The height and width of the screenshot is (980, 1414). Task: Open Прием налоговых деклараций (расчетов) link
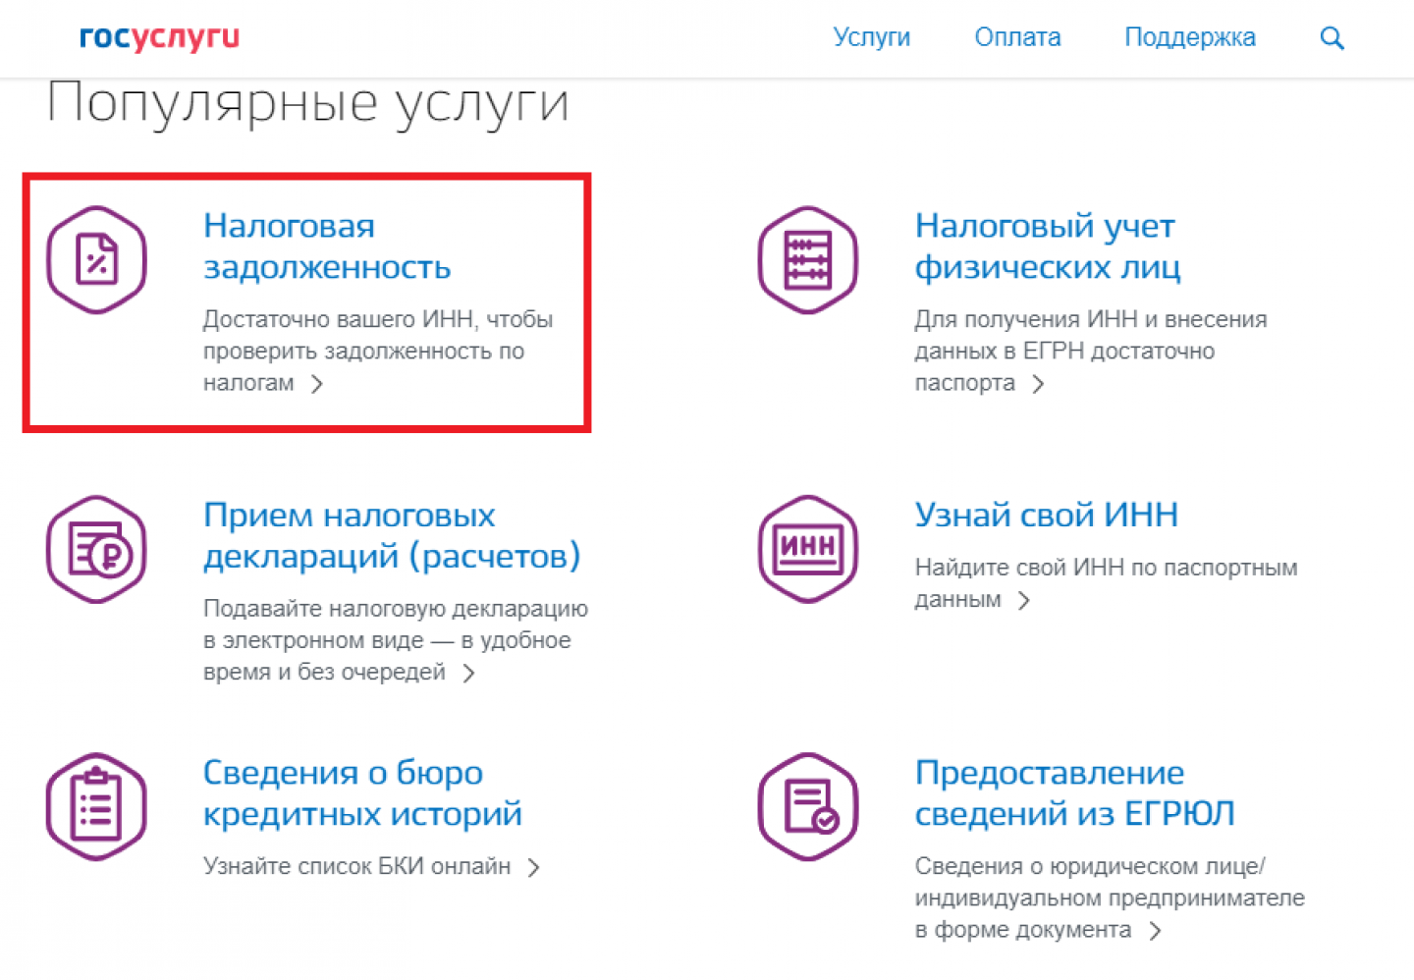(391, 535)
